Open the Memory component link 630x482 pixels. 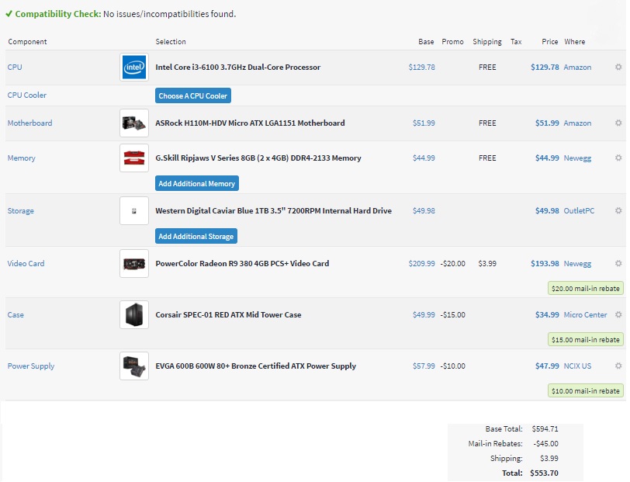coord(21,158)
